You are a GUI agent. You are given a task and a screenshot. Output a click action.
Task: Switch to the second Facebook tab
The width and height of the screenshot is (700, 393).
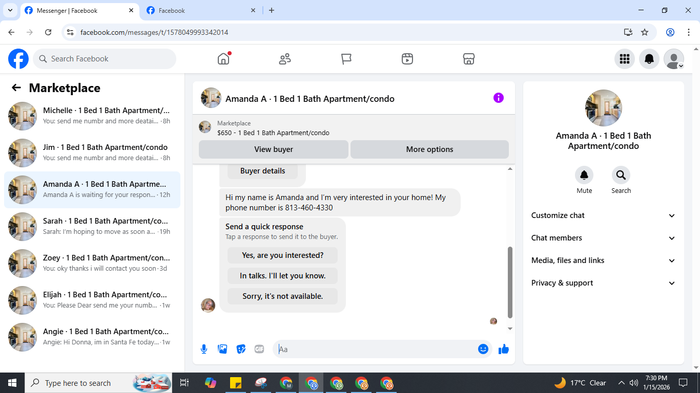pyautogui.click(x=201, y=10)
